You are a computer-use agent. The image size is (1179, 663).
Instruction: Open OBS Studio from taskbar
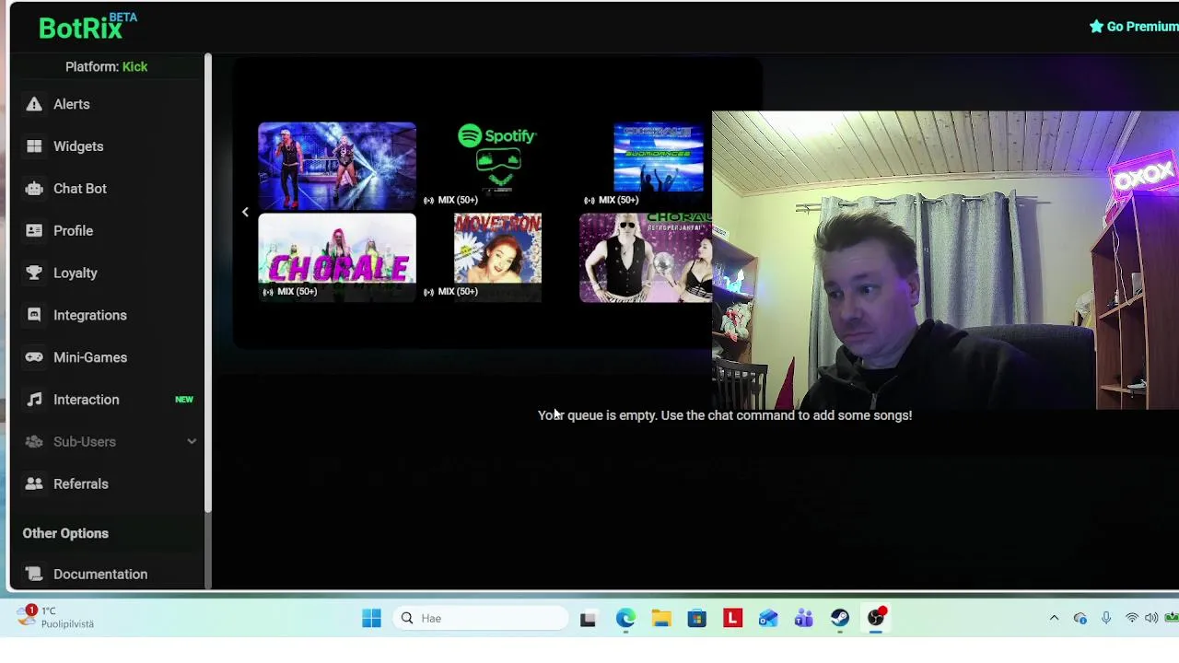876,618
